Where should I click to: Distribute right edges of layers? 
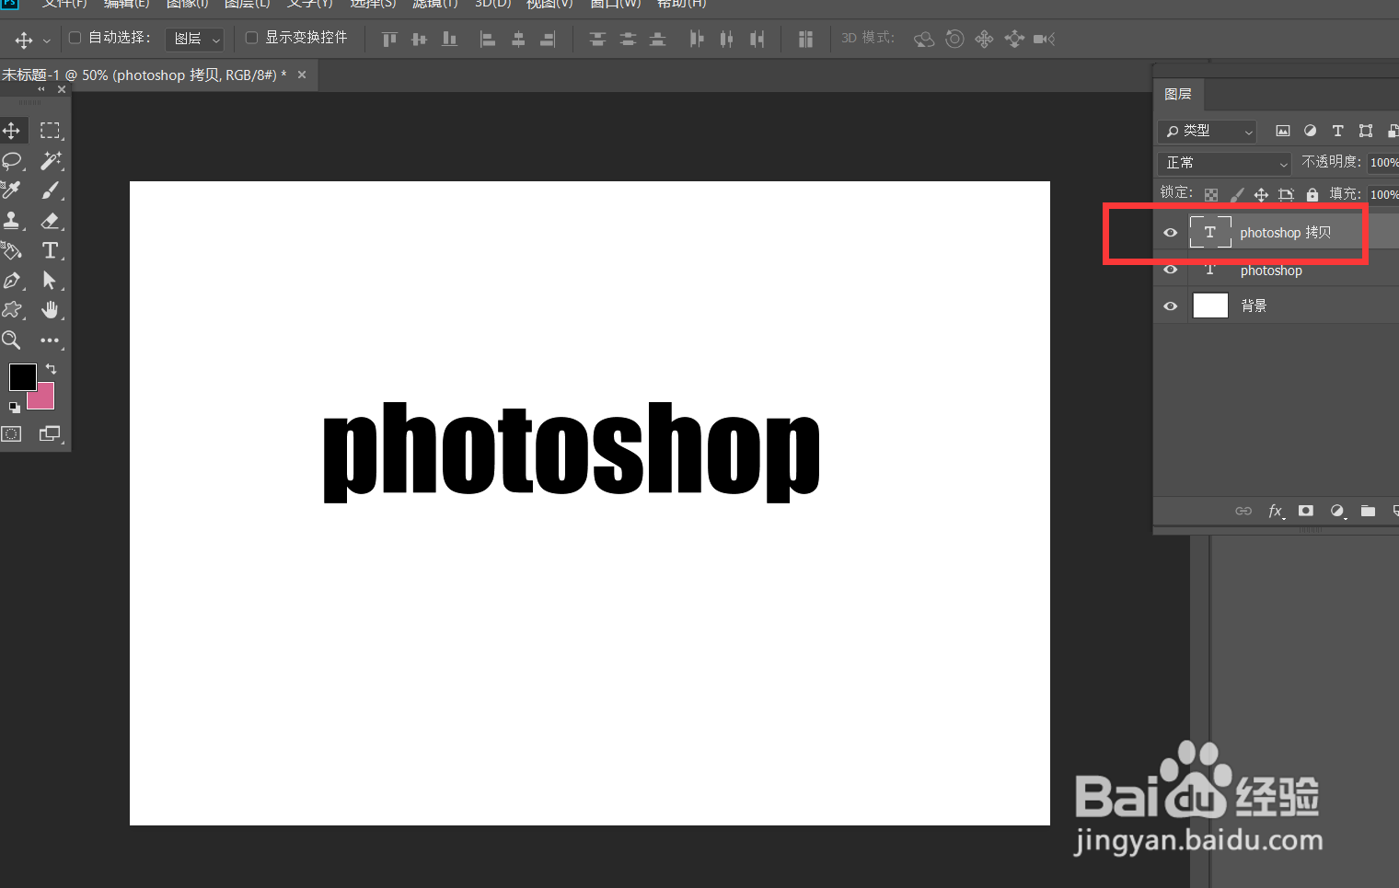pos(757,39)
